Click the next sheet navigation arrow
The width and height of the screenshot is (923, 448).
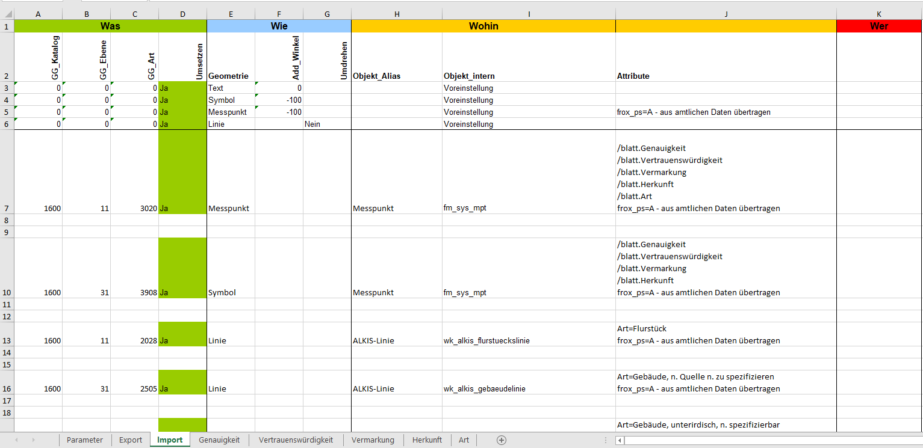[x=33, y=440]
